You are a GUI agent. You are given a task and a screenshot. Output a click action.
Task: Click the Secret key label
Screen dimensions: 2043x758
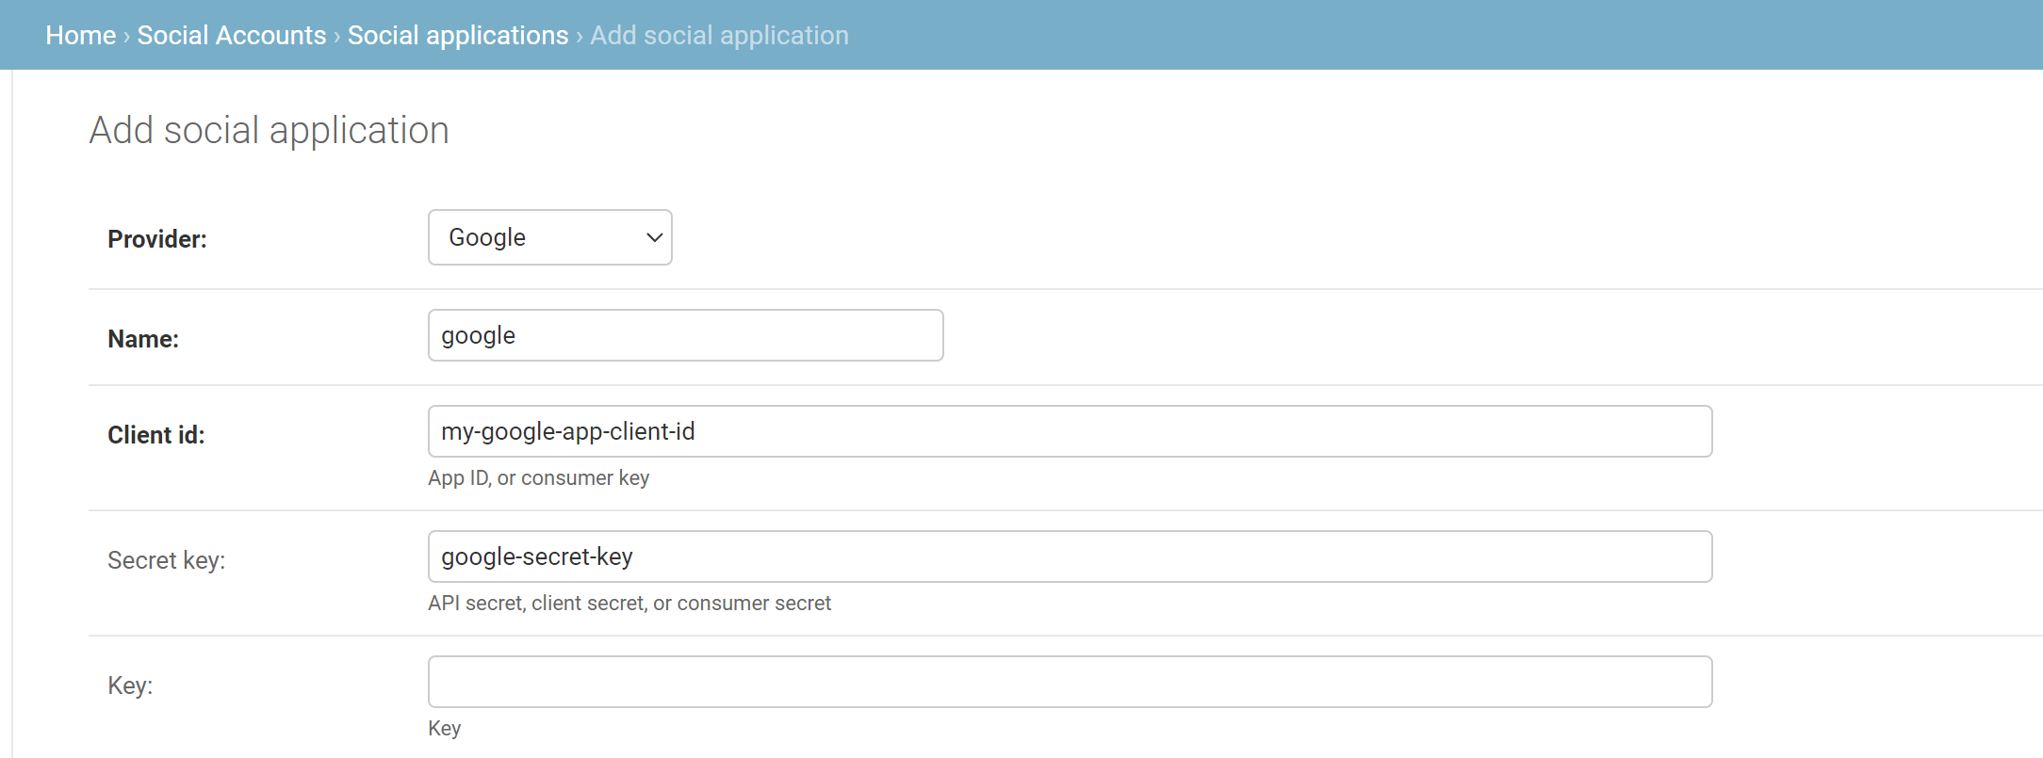pyautogui.click(x=167, y=559)
